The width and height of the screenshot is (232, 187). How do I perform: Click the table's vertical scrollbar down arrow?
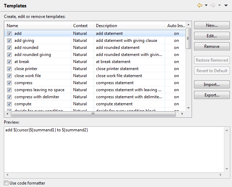188,108
